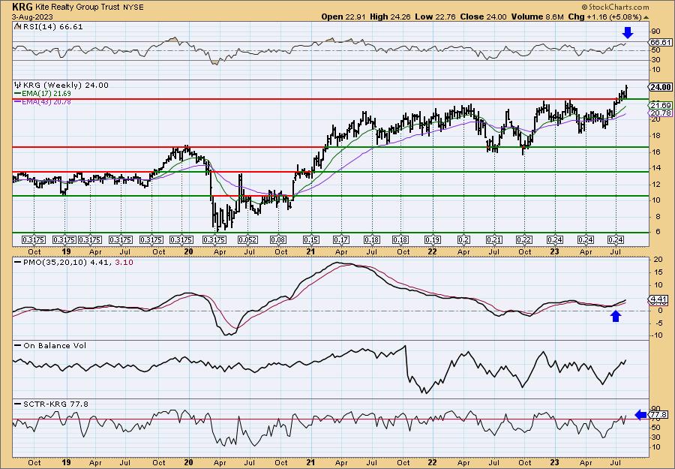This screenshot has height=469, width=675.
Task: Click the EMA(17) 21.69 legend entry
Action: (x=46, y=94)
